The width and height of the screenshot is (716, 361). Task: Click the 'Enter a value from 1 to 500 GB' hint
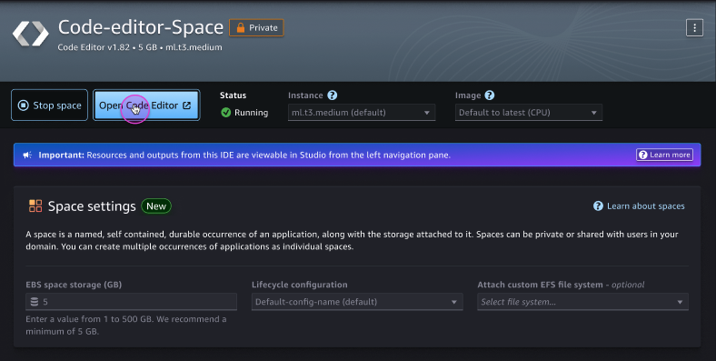tap(126, 325)
